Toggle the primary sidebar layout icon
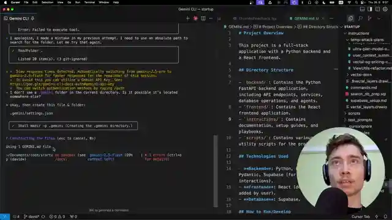 (x=370, y=9)
